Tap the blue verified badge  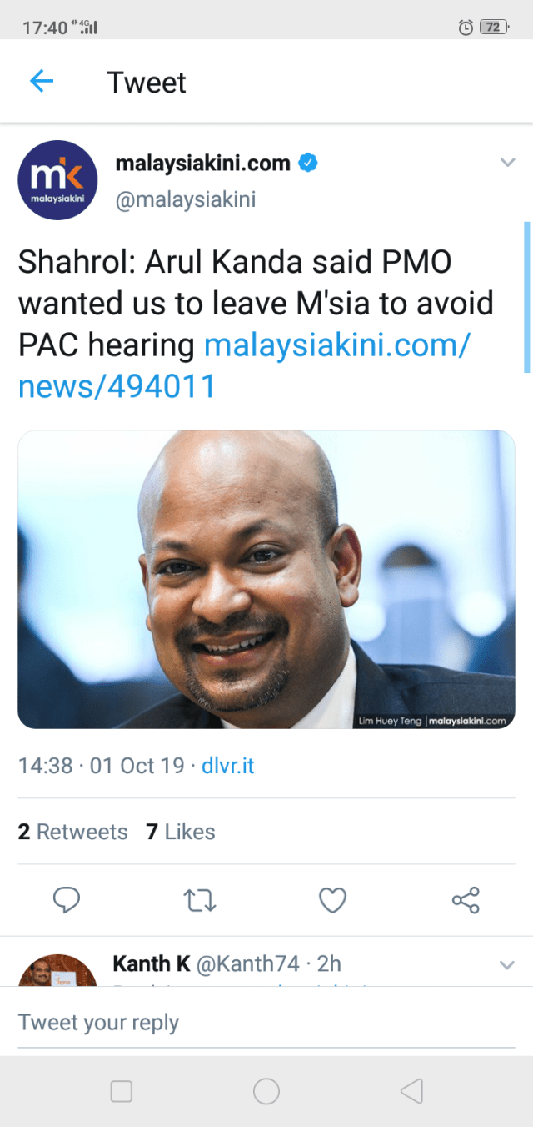point(308,163)
